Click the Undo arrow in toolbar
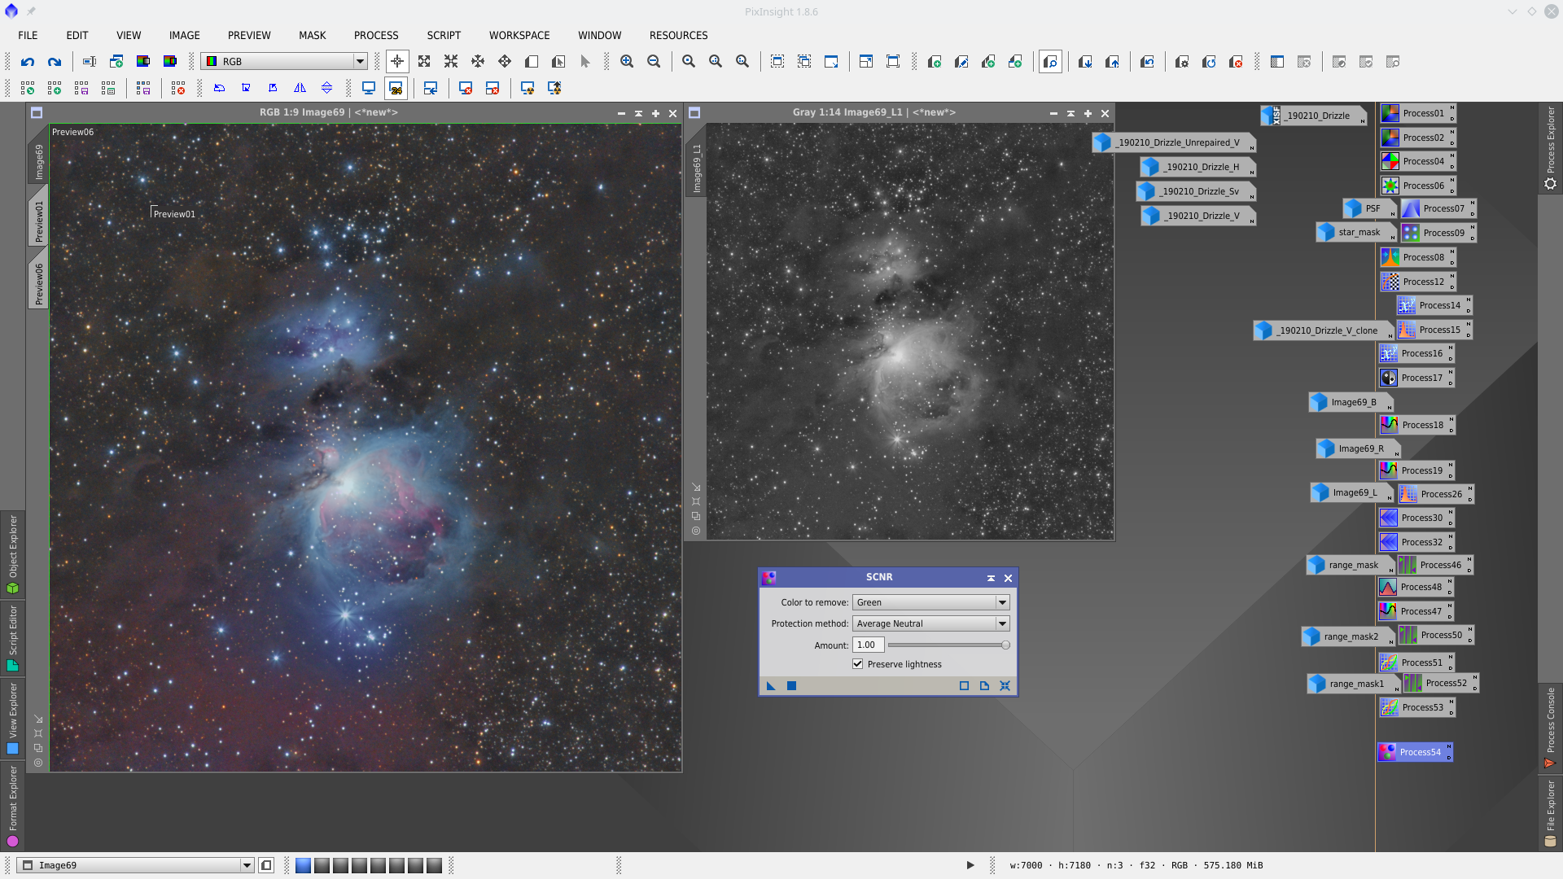The width and height of the screenshot is (1563, 879). 28,62
